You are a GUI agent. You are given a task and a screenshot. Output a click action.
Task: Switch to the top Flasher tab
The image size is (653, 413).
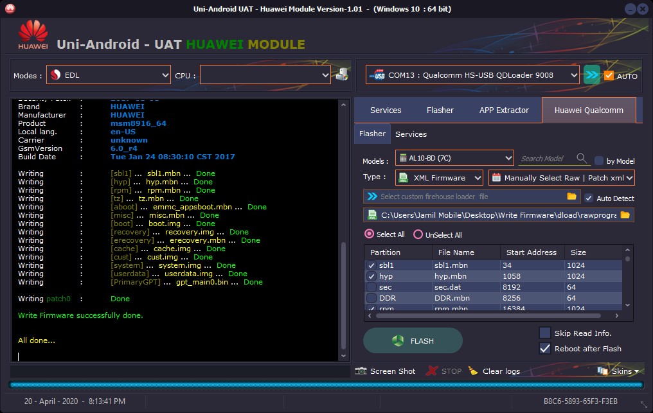(x=440, y=110)
